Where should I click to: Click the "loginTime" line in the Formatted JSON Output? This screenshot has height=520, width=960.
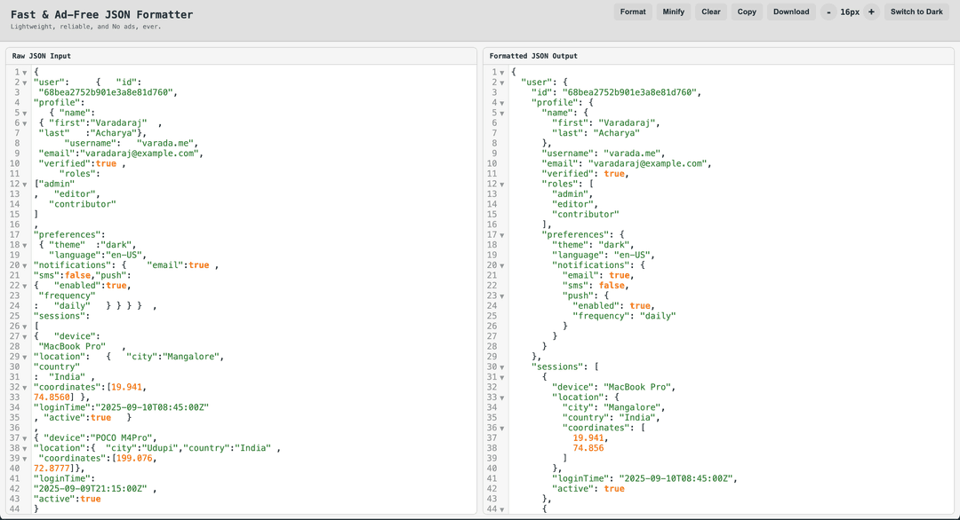(644, 479)
